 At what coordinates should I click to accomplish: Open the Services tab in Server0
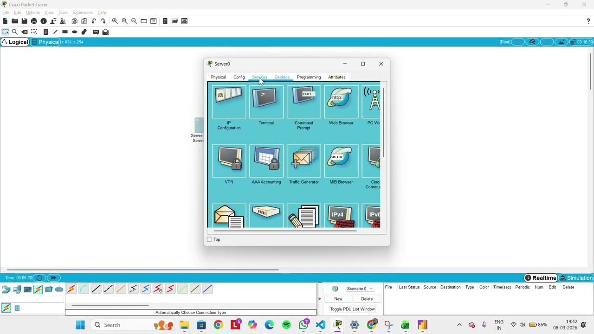(x=259, y=77)
